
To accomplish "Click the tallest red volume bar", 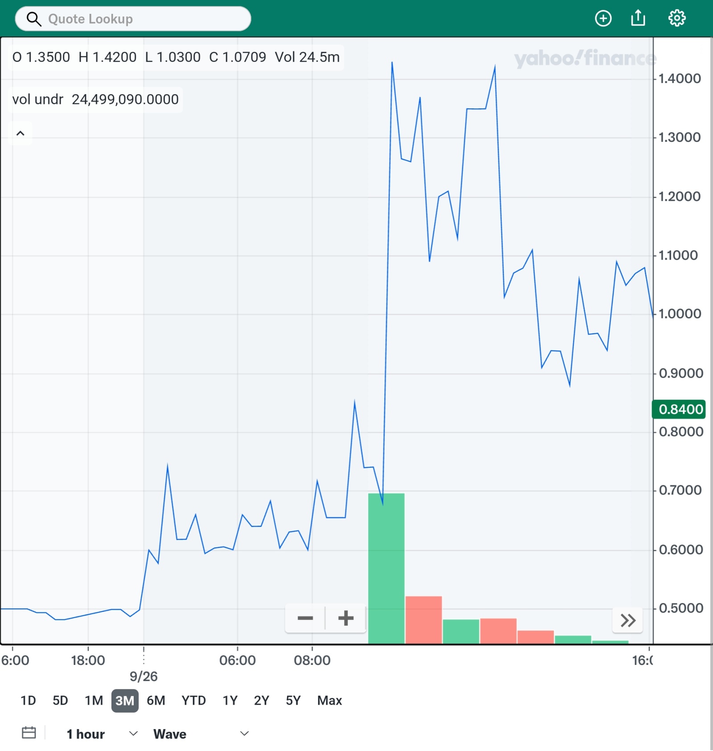I will click(424, 620).
